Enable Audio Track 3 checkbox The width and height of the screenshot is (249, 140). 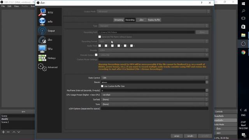click(x=112, y=46)
